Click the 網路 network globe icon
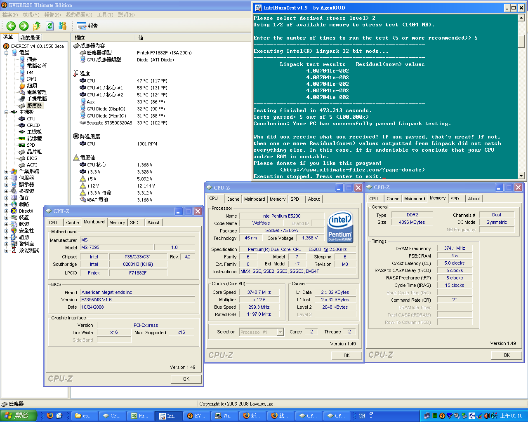528x422 pixels. [14, 204]
